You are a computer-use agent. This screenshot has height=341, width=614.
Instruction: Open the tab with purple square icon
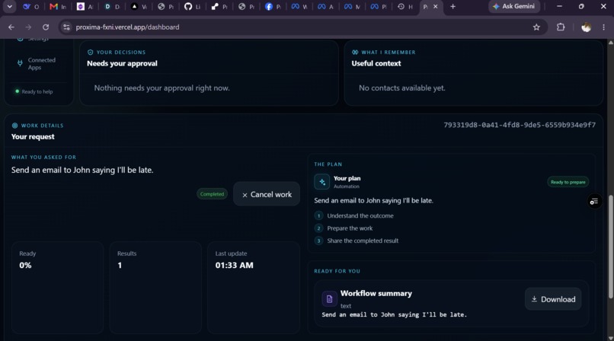click(x=85, y=7)
